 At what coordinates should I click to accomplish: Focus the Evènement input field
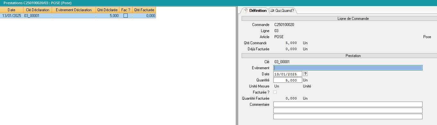[x=348, y=68]
